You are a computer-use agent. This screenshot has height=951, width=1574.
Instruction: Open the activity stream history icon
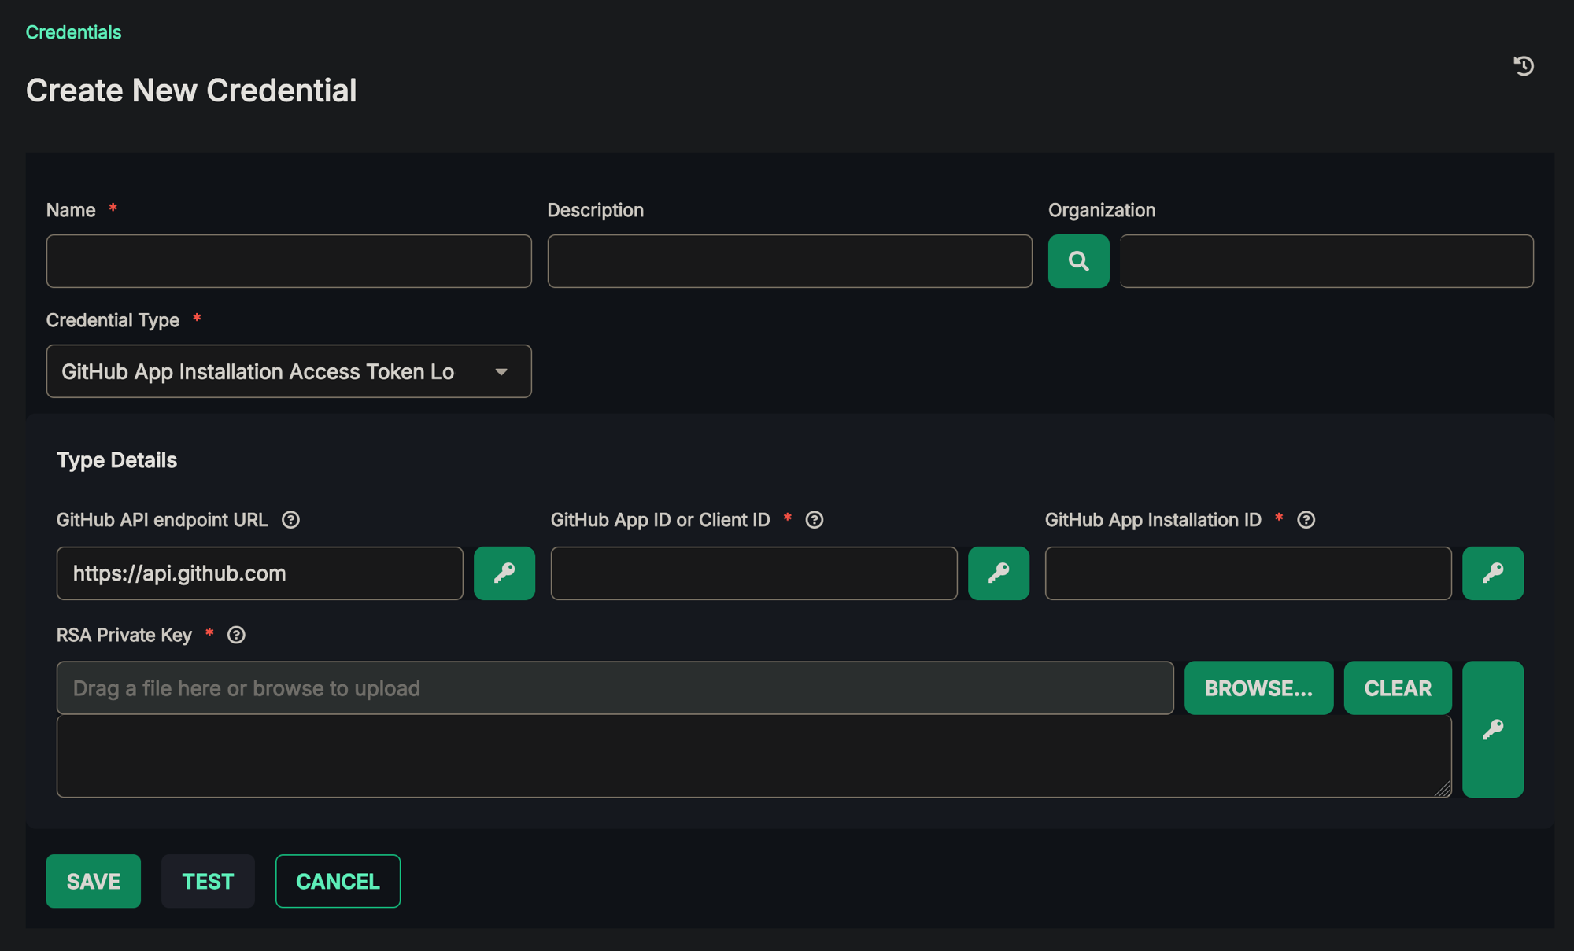(x=1524, y=66)
